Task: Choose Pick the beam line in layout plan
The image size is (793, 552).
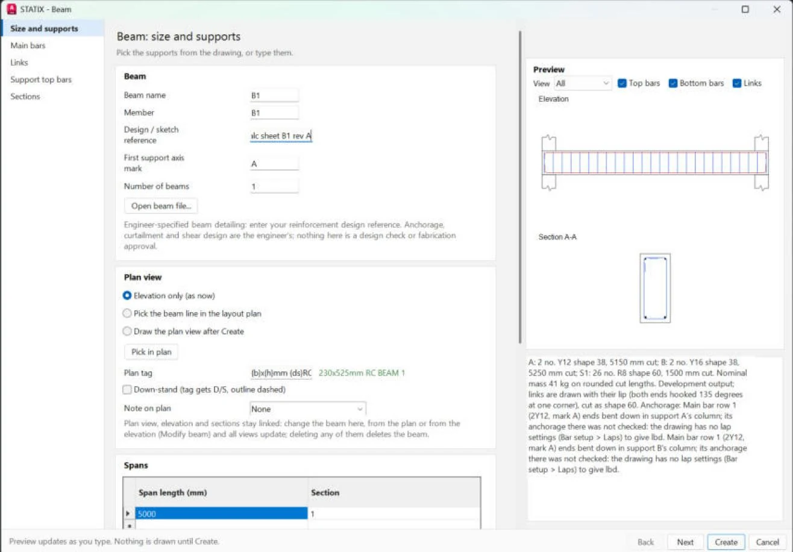Action: (x=192, y=313)
